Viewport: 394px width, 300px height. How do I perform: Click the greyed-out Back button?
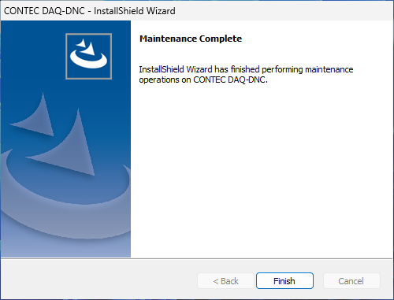225,281
